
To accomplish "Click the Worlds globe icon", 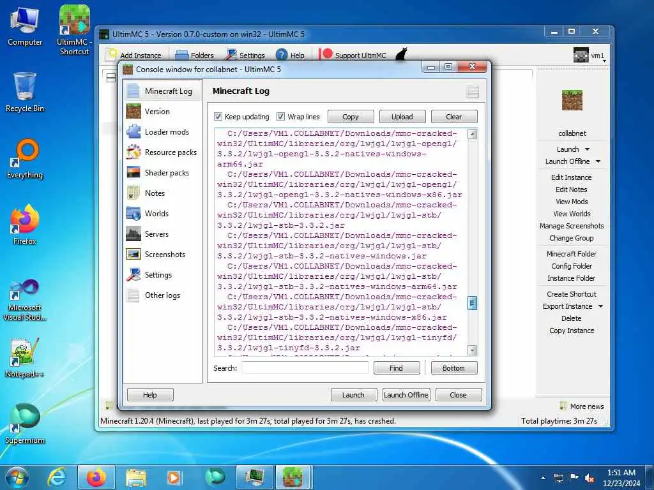I will tap(133, 213).
